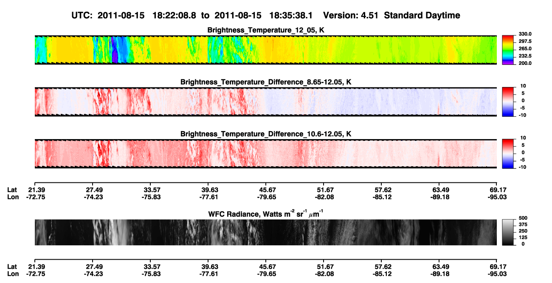Click the start time '18:22:08.8' in the header
This screenshot has width=552, height=283.
point(175,15)
